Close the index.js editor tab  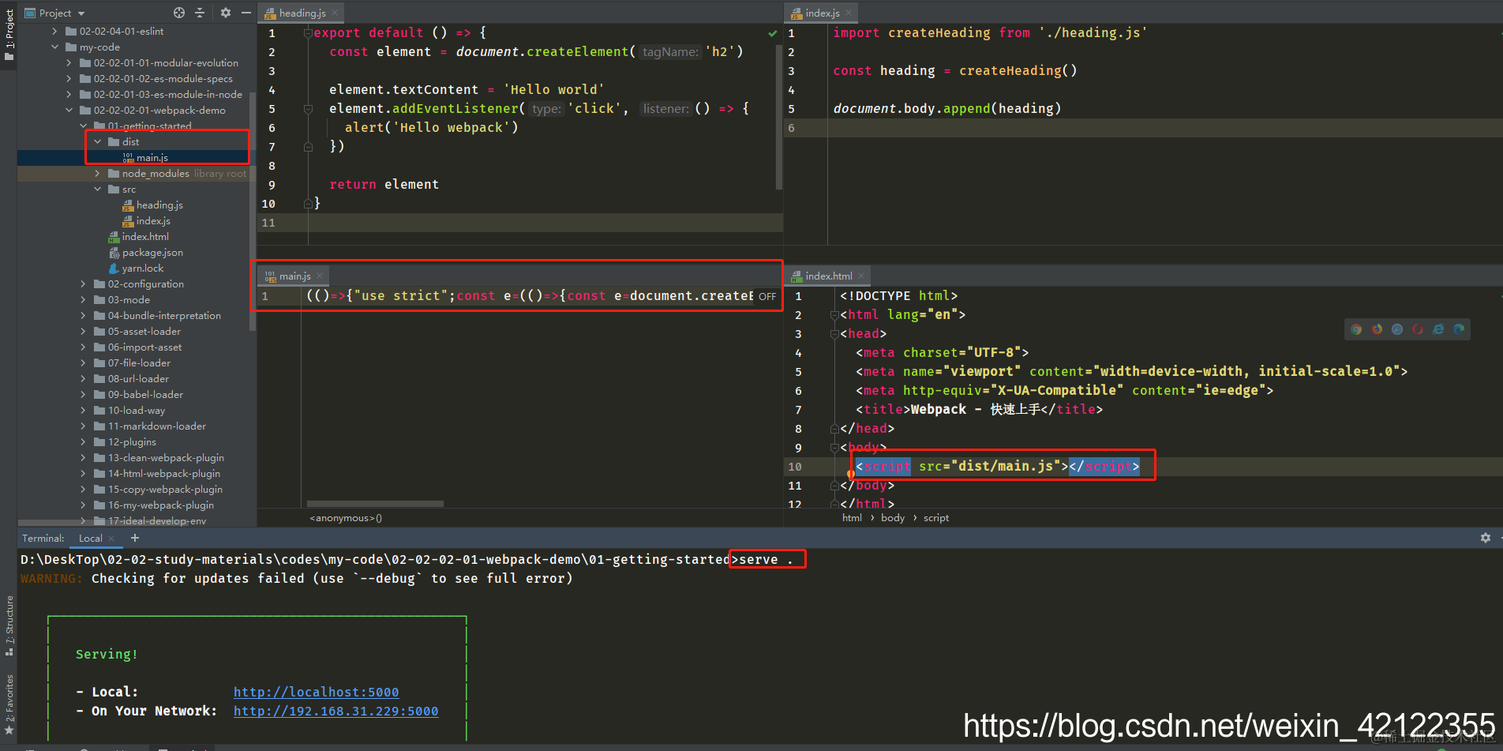click(x=849, y=13)
